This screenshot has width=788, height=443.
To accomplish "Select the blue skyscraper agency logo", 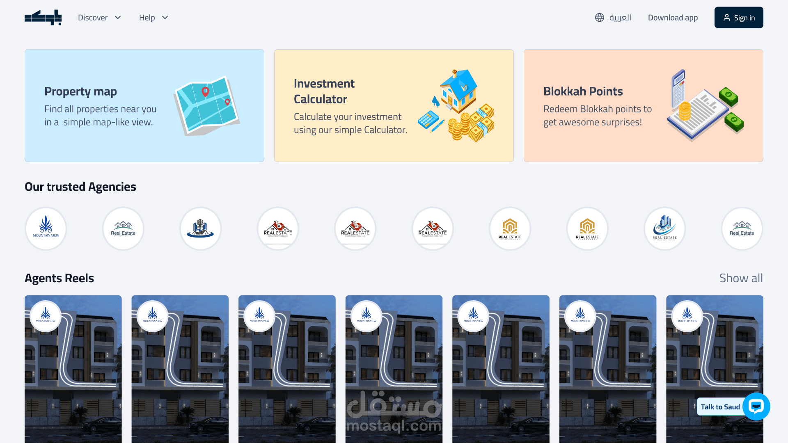I will click(665, 228).
